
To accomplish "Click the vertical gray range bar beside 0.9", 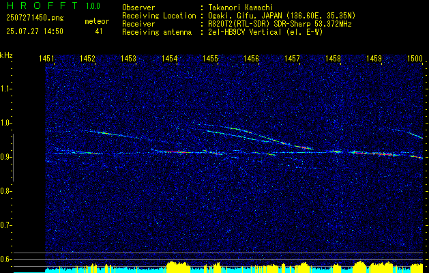I will 13,158.
